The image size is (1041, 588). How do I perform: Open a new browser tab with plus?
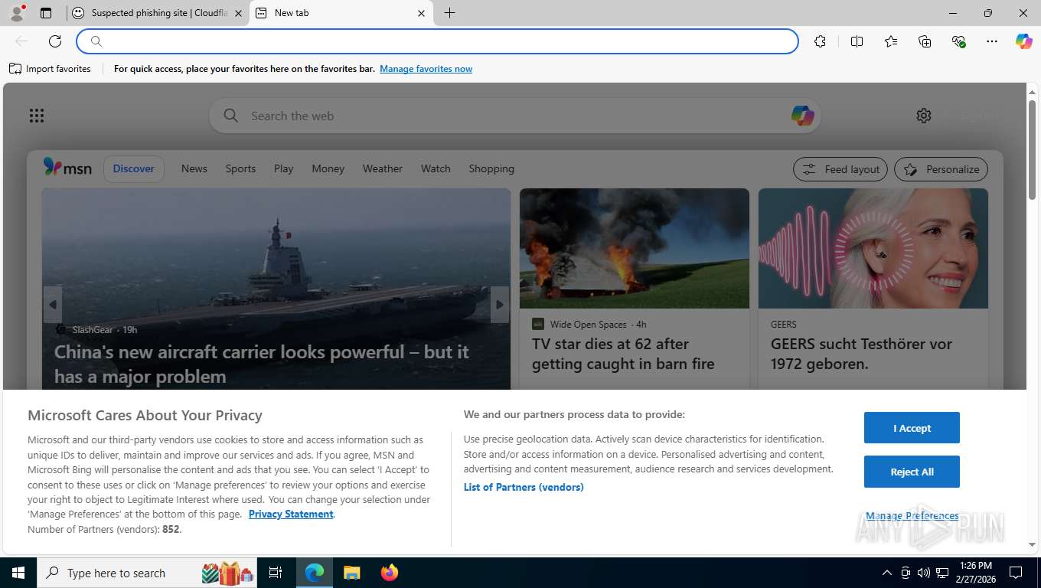tap(449, 13)
